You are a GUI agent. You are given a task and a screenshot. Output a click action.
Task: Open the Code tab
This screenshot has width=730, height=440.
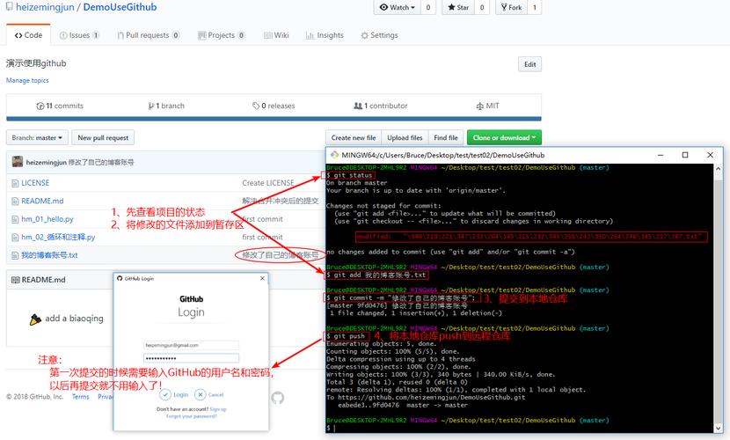(x=28, y=35)
